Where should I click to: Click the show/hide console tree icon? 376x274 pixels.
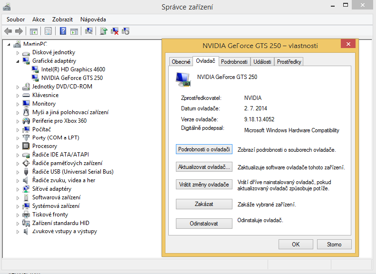point(34,31)
